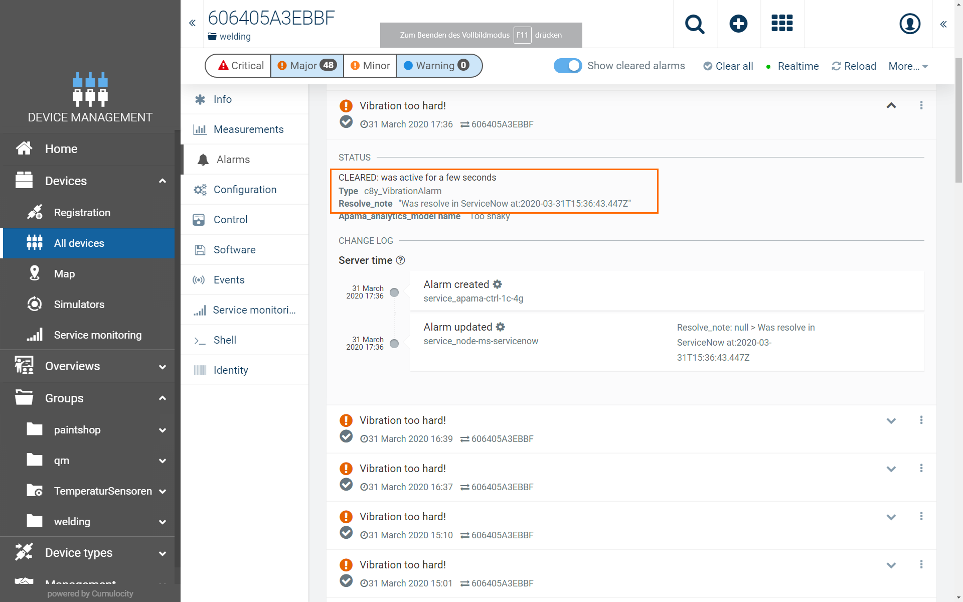The image size is (963, 602).
Task: Expand the qm group
Action: [163, 461]
